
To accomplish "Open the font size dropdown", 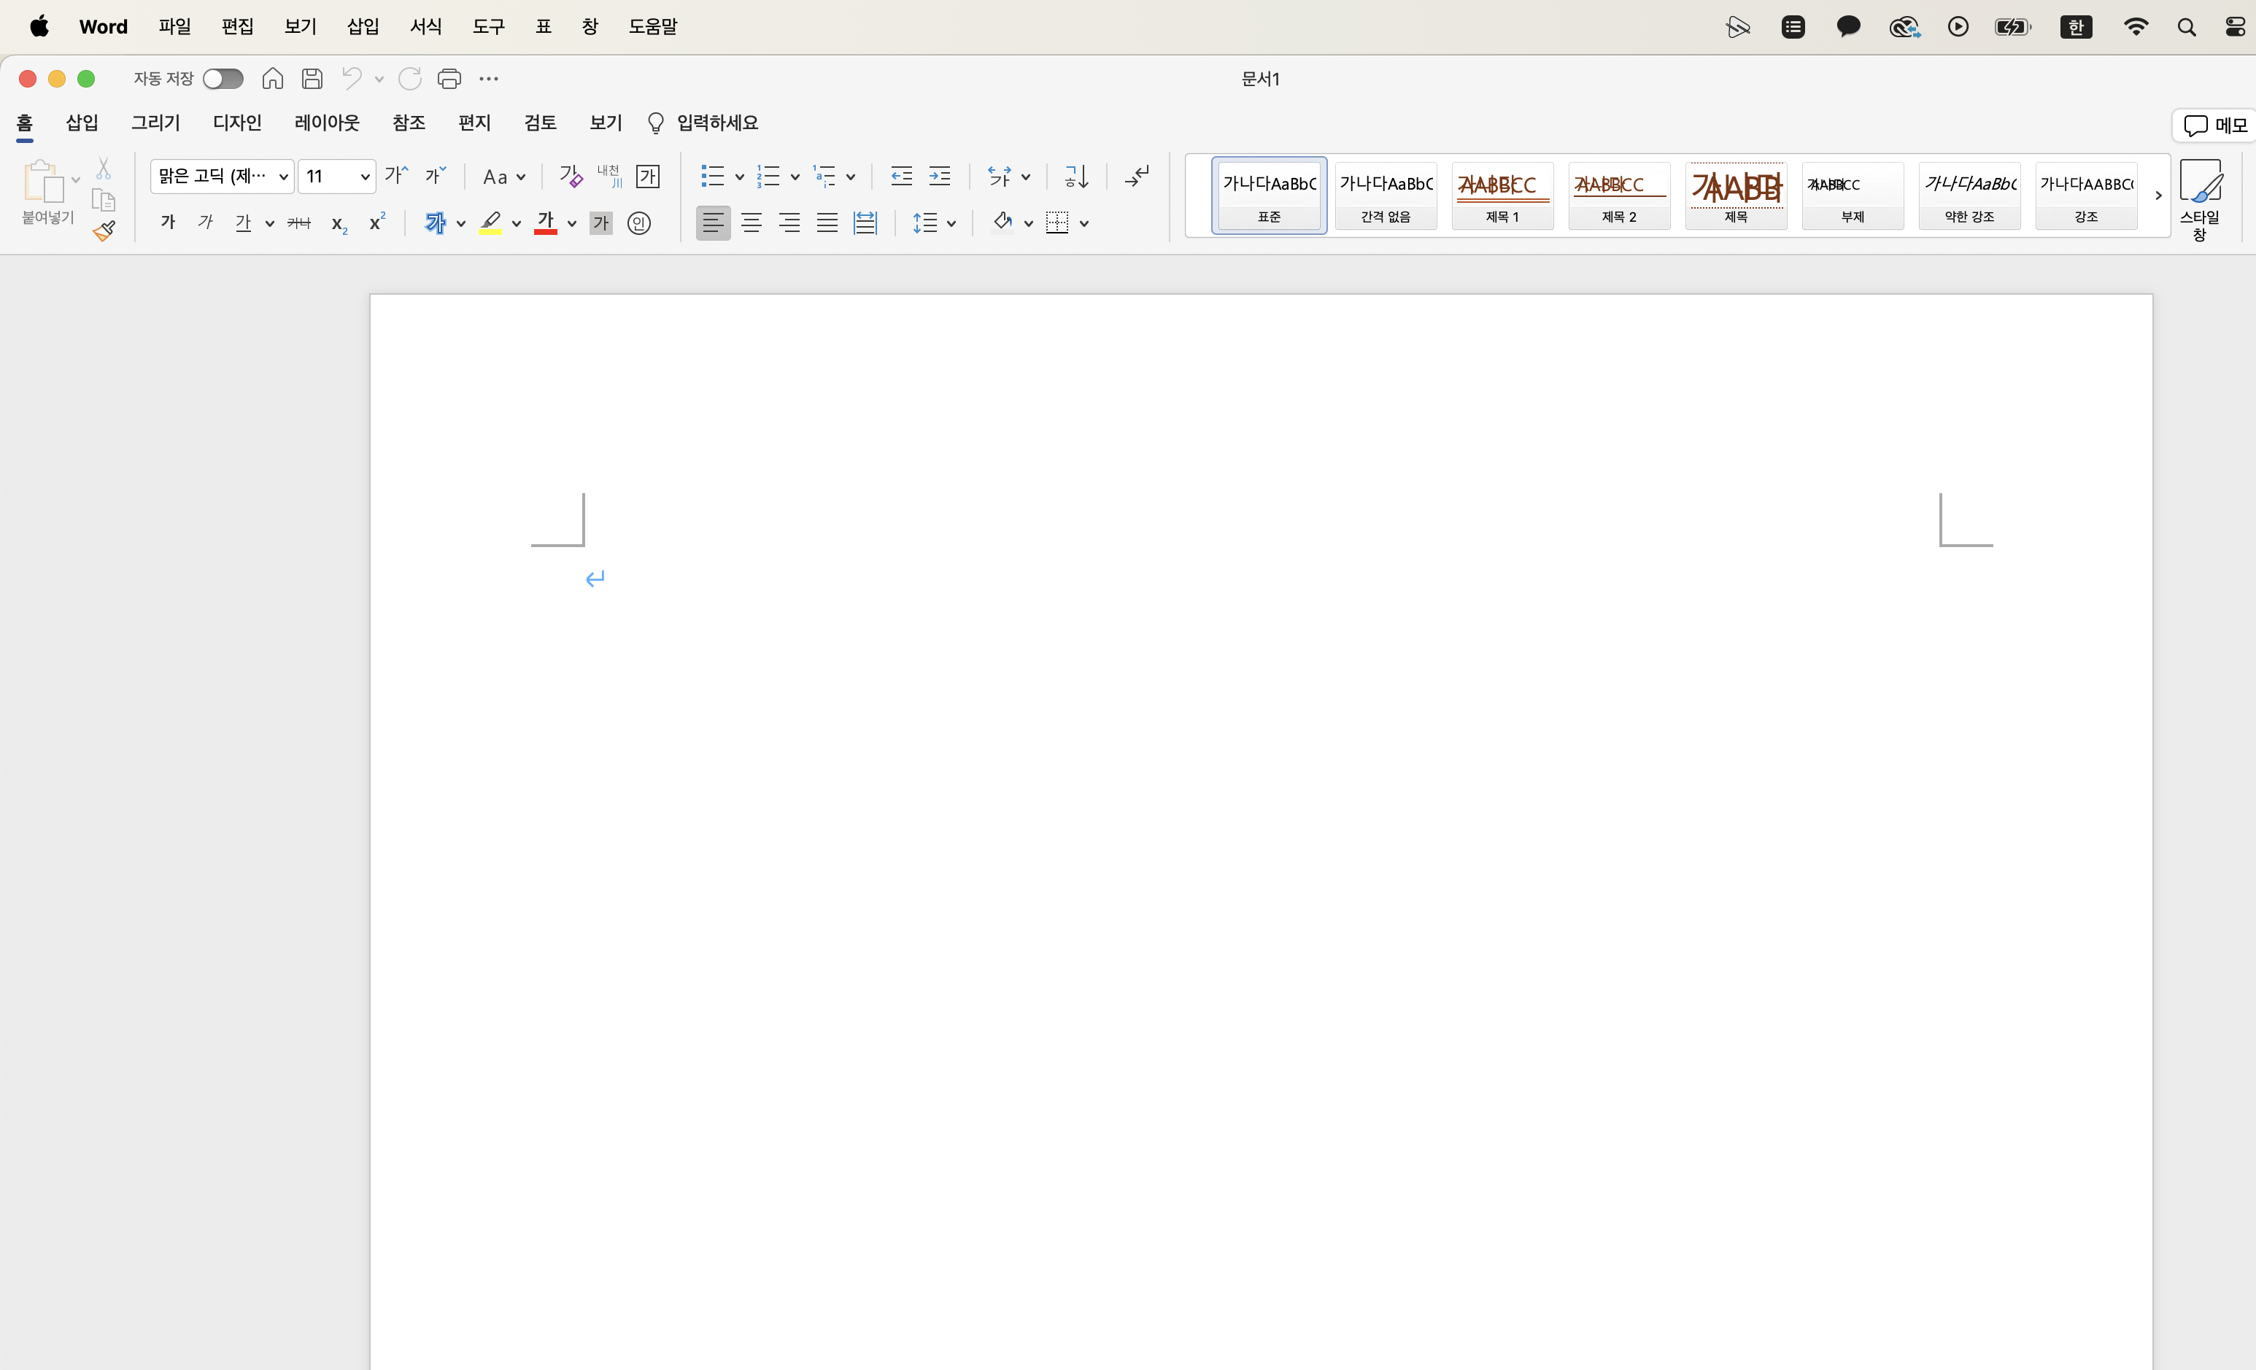I will click(x=364, y=177).
